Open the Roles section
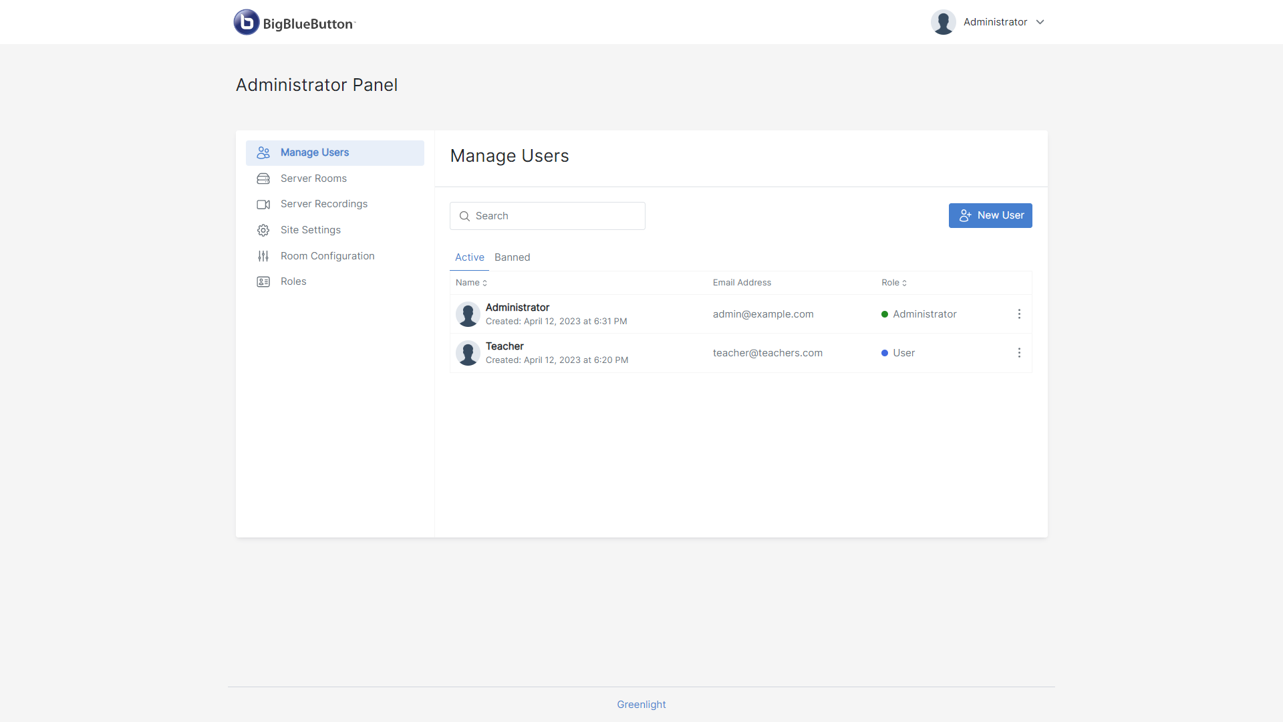 coord(335,281)
